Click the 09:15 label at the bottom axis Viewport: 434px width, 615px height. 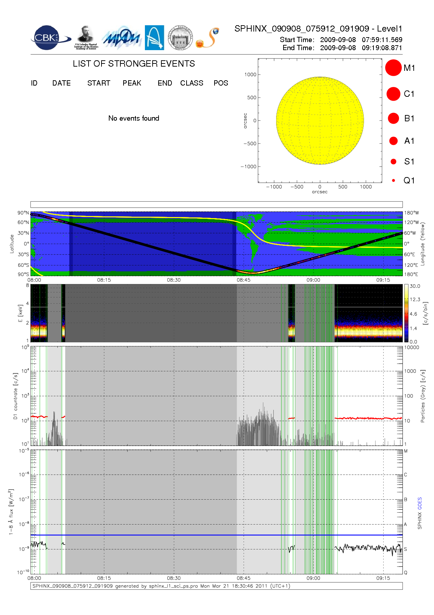point(383,578)
